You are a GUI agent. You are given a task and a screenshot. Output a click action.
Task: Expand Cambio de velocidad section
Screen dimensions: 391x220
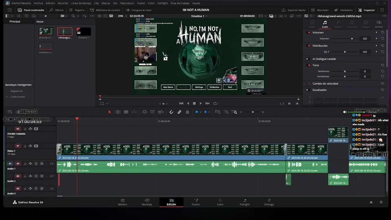[x=325, y=83]
